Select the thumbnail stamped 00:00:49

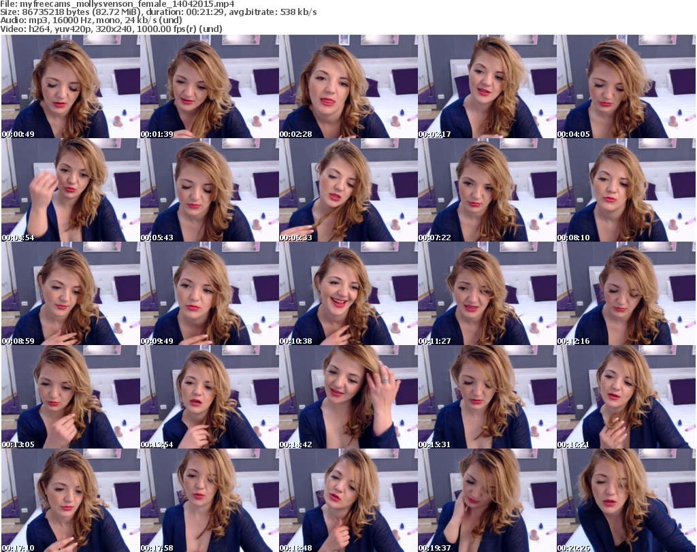pos(71,86)
